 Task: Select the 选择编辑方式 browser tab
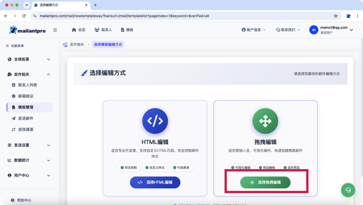61,5
